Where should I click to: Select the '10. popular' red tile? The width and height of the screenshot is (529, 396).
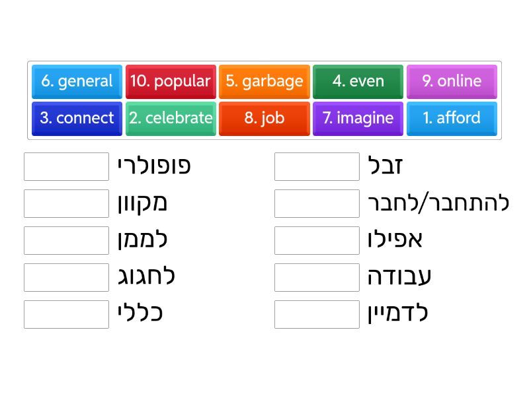click(x=171, y=81)
